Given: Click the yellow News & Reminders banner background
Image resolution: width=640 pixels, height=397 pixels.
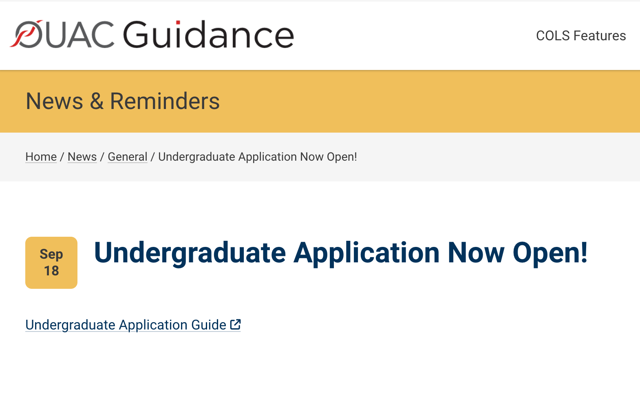Looking at the screenshot, I should click(408, 101).
